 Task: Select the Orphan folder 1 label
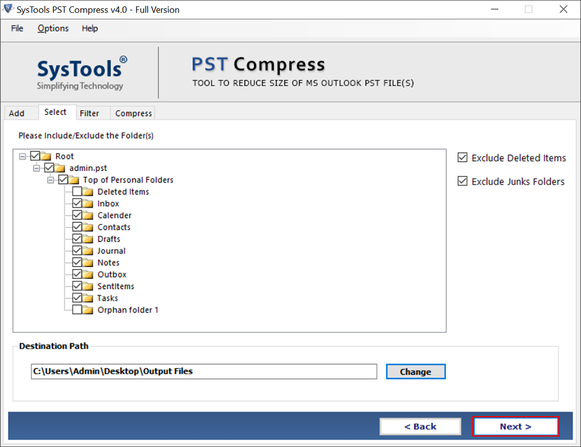pyautogui.click(x=128, y=310)
